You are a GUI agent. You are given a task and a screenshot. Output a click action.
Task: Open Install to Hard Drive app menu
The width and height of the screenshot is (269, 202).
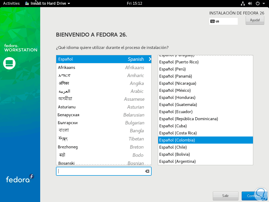coord(48,3)
